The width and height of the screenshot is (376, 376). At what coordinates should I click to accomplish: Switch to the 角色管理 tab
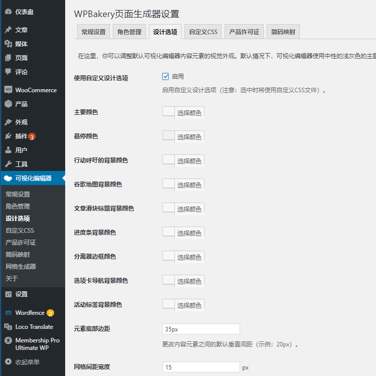[129, 32]
